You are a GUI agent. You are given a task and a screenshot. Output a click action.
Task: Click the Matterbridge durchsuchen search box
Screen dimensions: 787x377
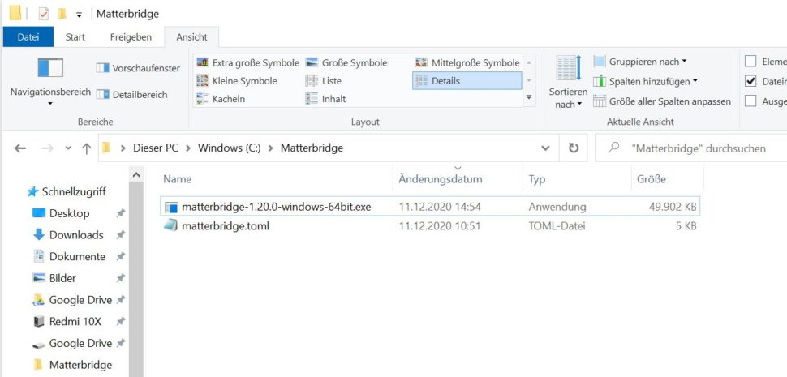click(x=693, y=148)
